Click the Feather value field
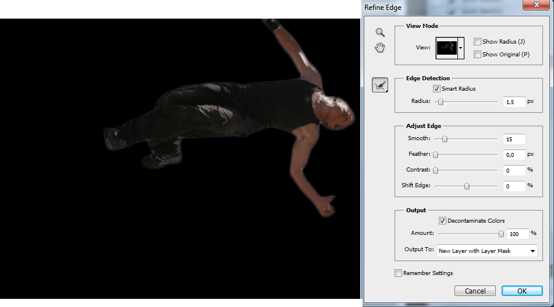The width and height of the screenshot is (554, 307). [x=514, y=155]
